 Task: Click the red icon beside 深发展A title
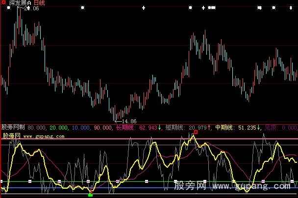tap(3, 2)
